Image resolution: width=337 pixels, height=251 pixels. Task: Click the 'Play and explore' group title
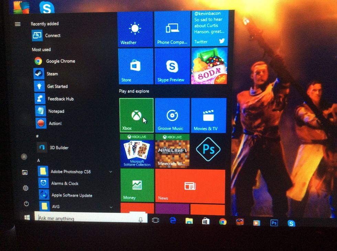click(x=134, y=91)
